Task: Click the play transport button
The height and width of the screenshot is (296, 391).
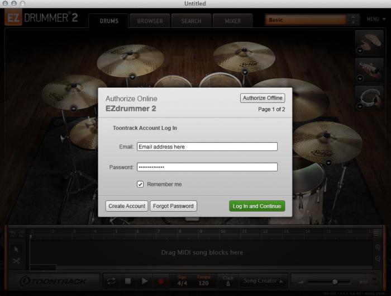Action: tap(145, 281)
